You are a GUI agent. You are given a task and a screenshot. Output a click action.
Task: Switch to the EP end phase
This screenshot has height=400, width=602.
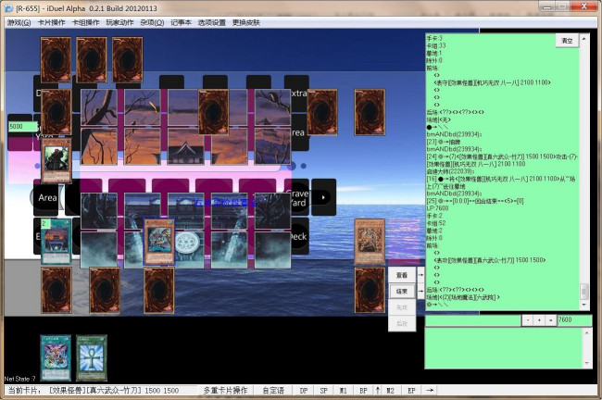click(411, 391)
